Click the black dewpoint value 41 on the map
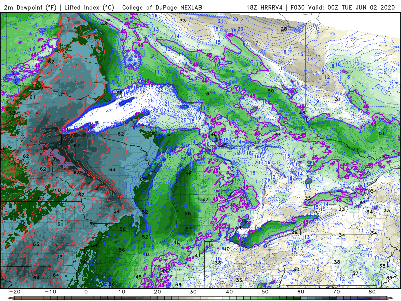Viewport: 401px width, 301px height. point(197,256)
